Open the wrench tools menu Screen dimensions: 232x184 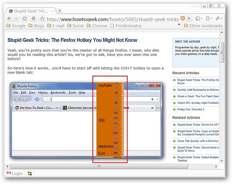tap(219, 18)
